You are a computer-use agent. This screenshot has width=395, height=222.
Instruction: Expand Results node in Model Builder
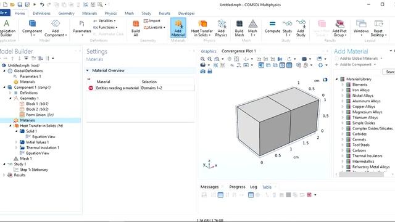pos(4,175)
